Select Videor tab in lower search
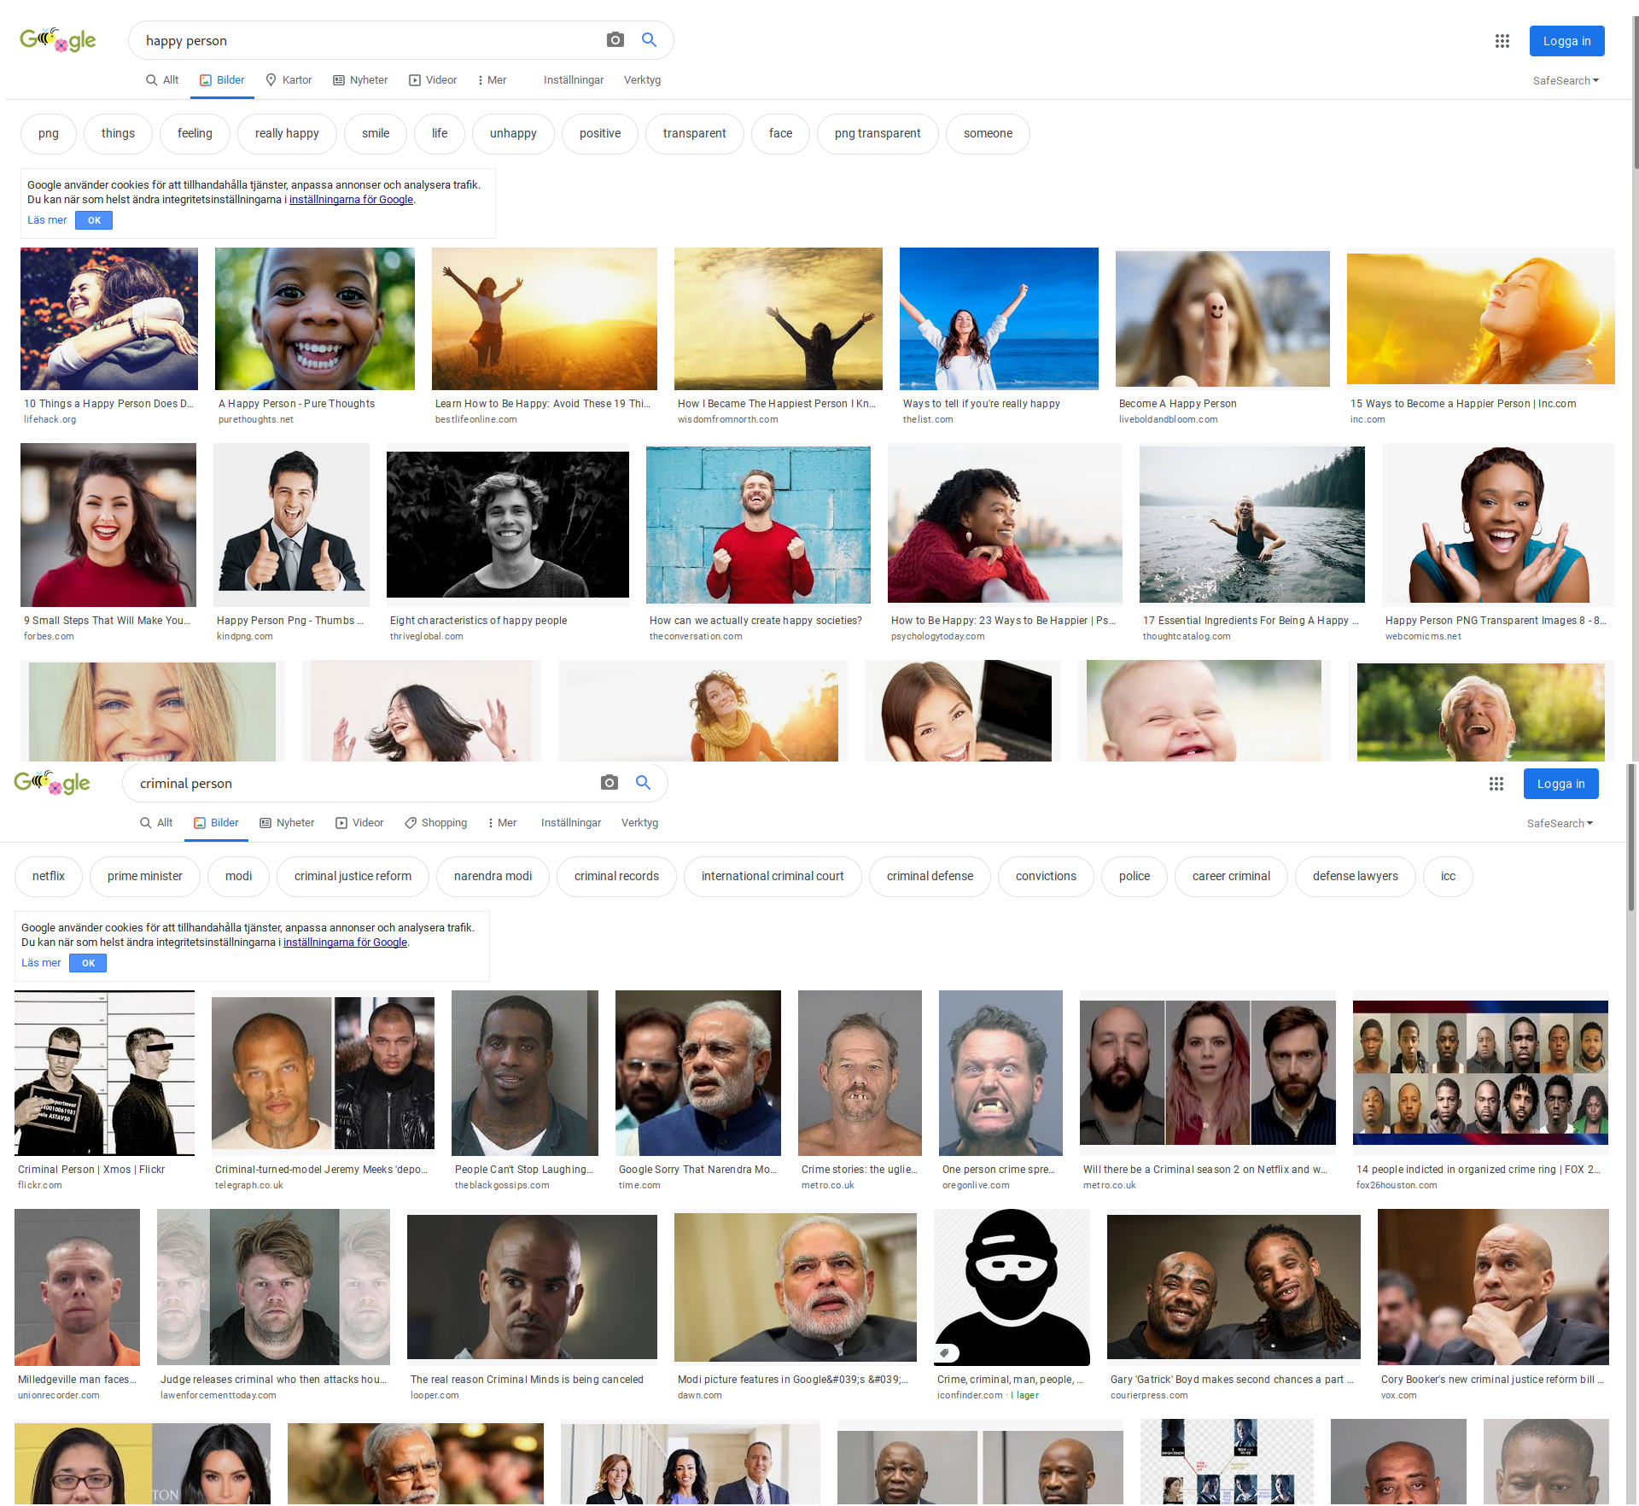Viewport: 1639px width, 1506px height. [x=359, y=823]
